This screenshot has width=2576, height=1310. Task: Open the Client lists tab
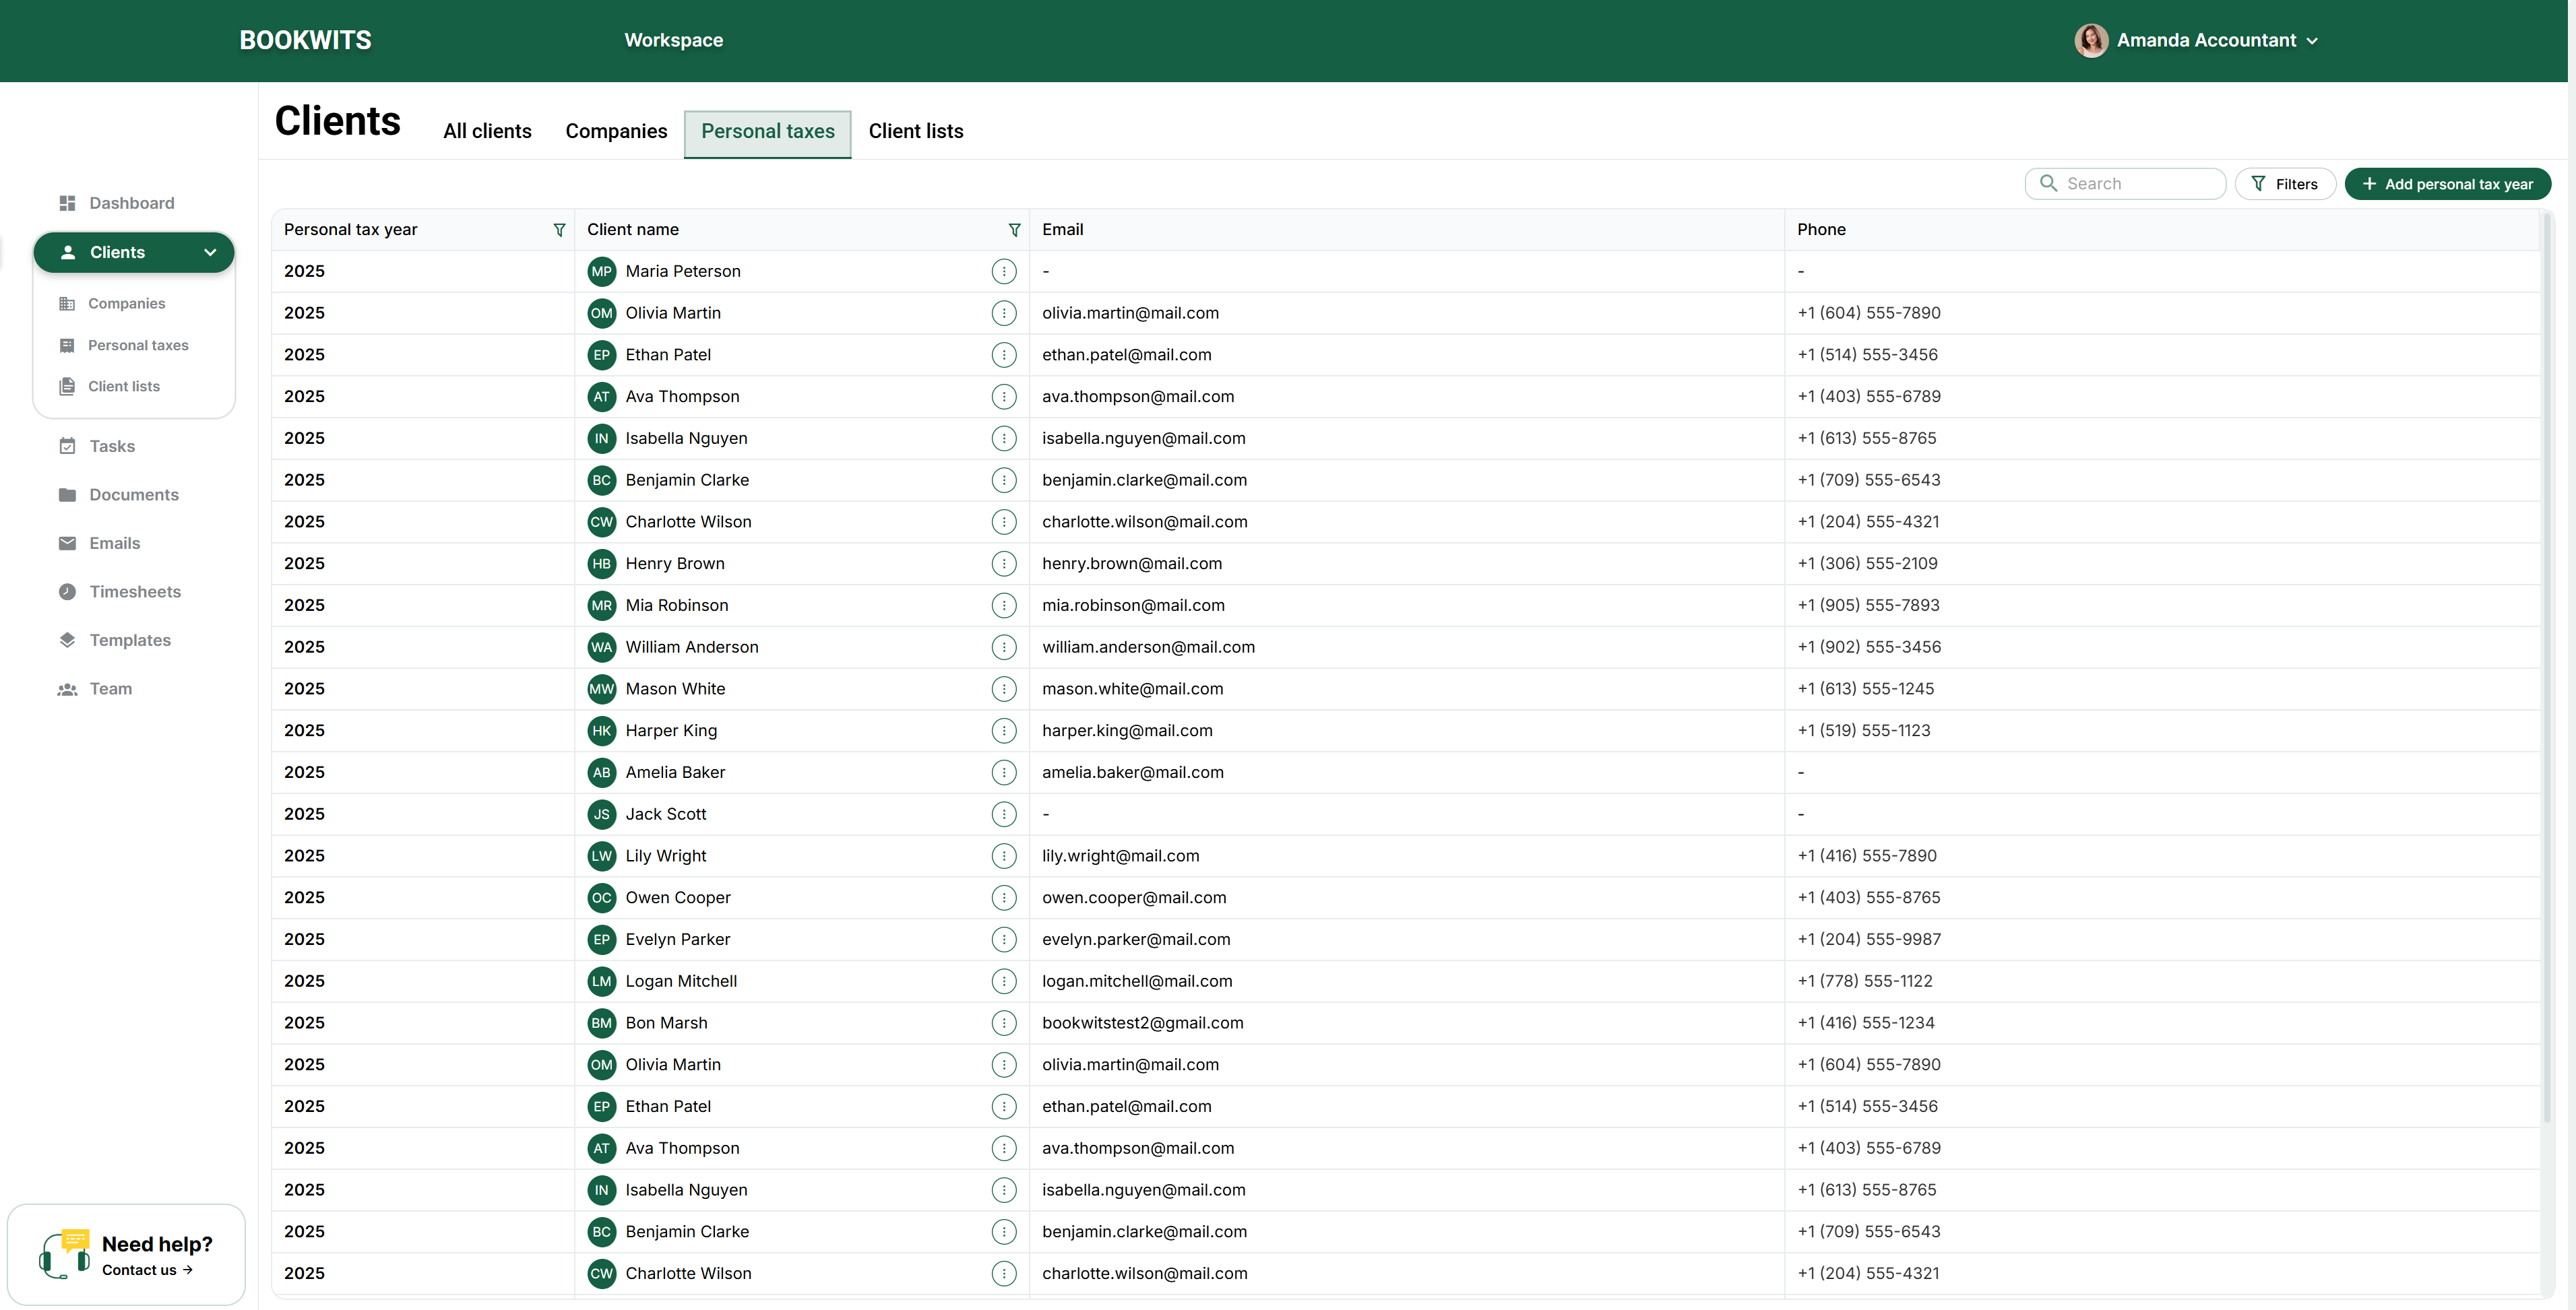click(x=915, y=132)
